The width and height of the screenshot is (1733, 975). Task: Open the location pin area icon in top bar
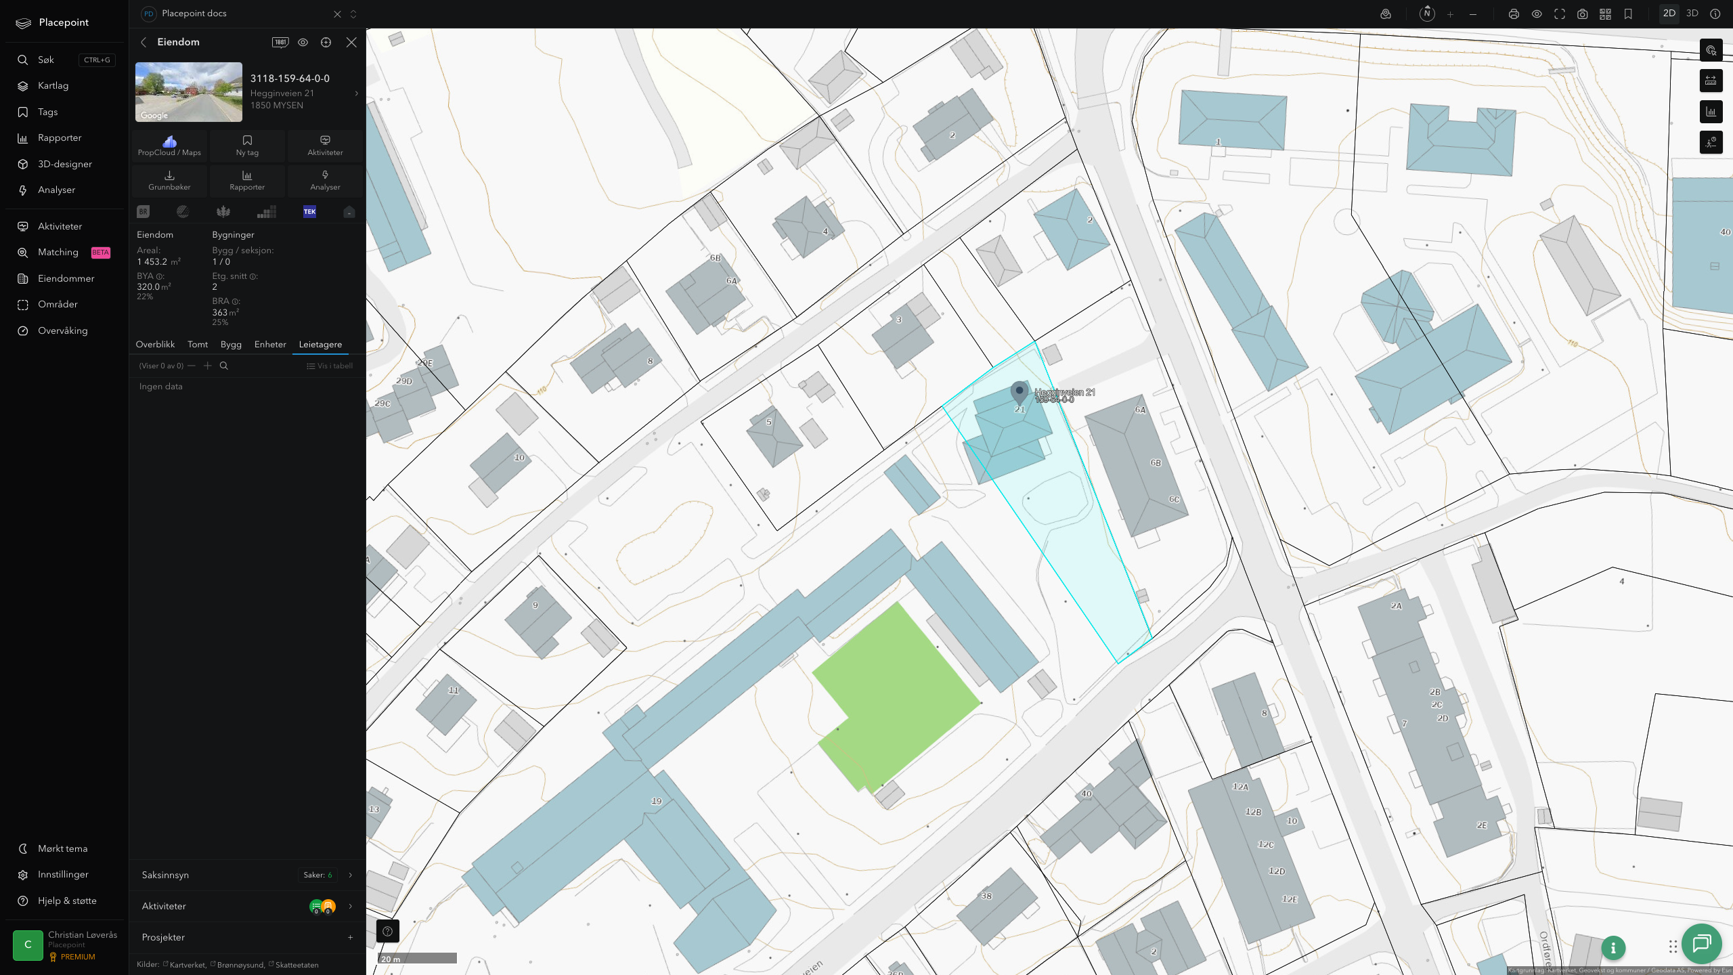pos(1386,14)
